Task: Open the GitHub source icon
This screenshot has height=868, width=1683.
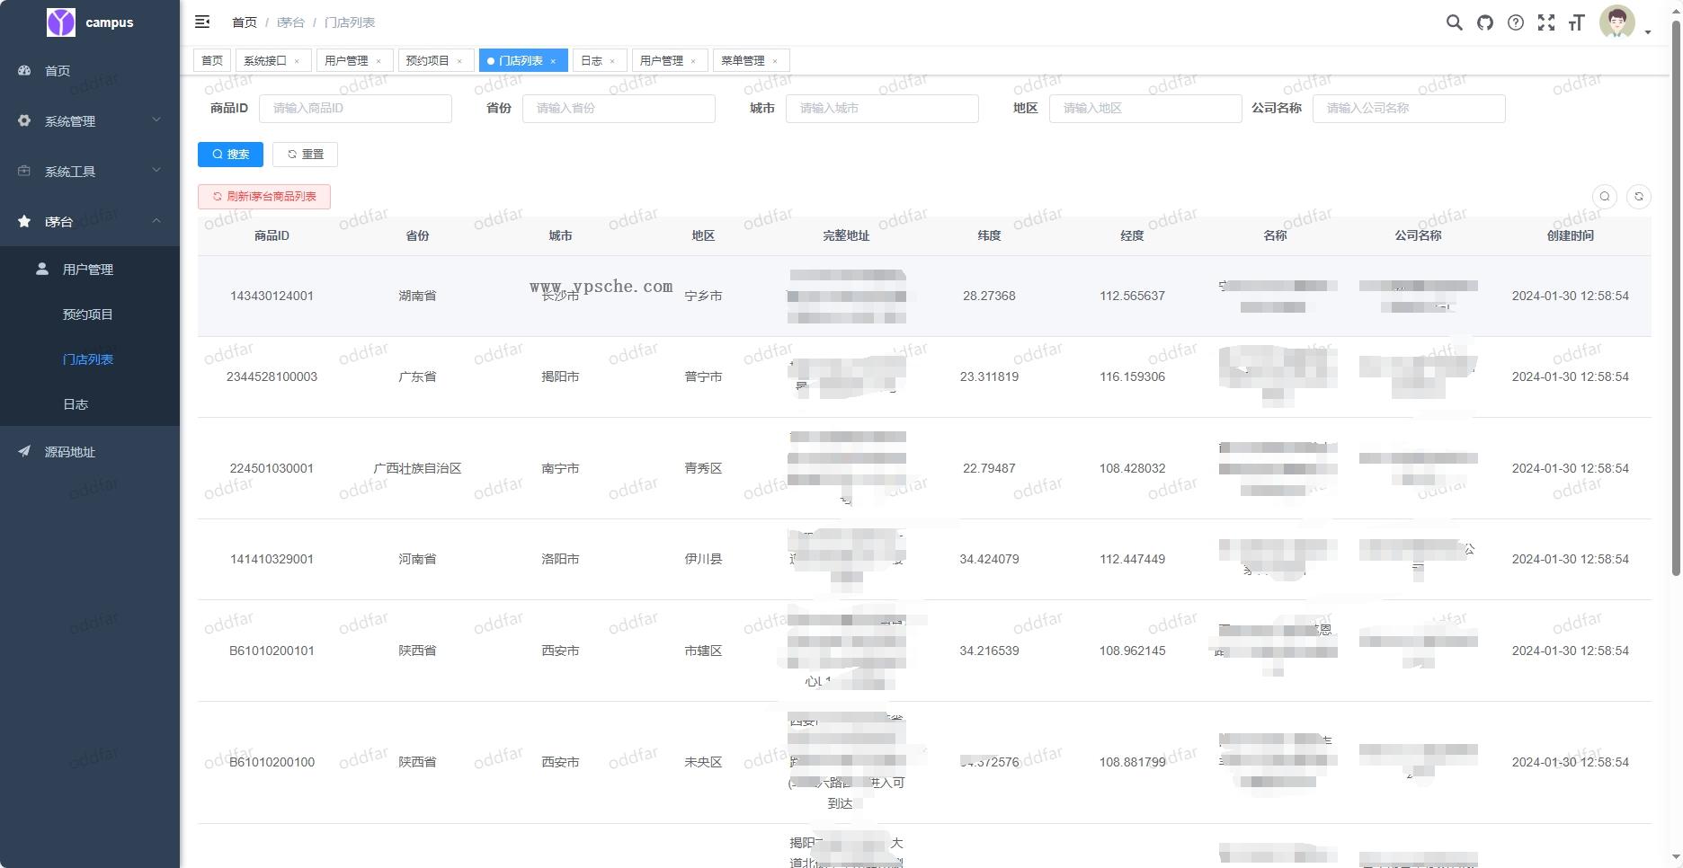Action: (1484, 22)
